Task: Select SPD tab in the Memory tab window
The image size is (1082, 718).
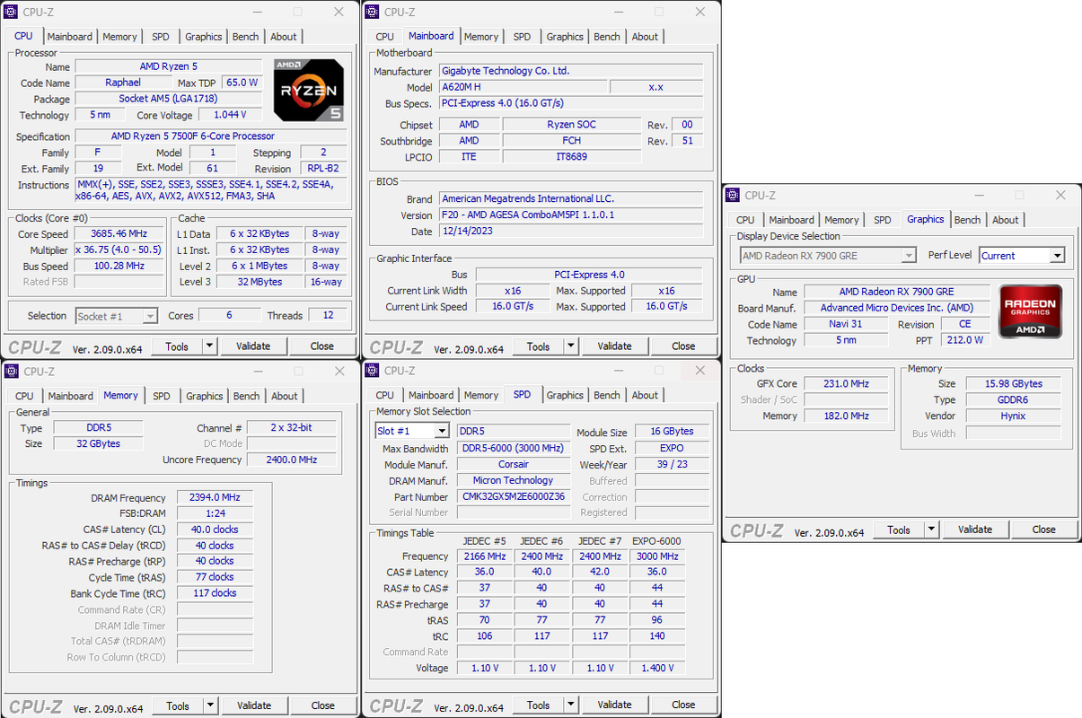Action: click(x=161, y=396)
